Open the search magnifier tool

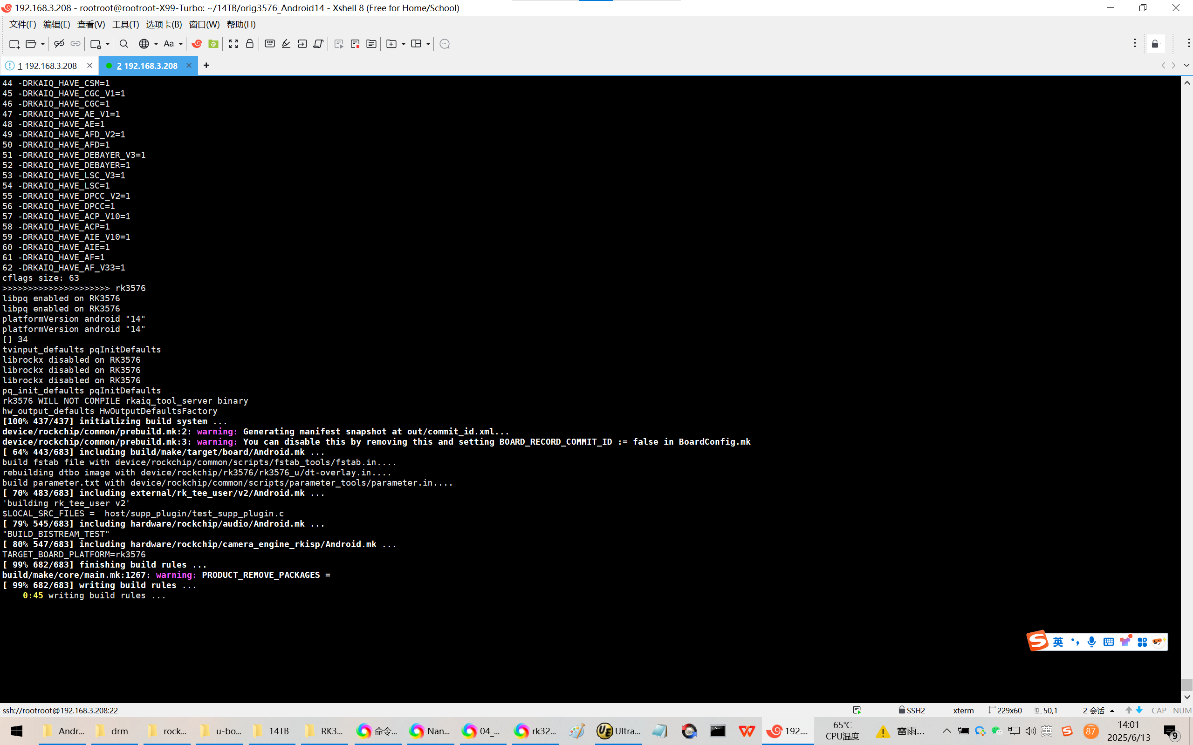pyautogui.click(x=124, y=44)
